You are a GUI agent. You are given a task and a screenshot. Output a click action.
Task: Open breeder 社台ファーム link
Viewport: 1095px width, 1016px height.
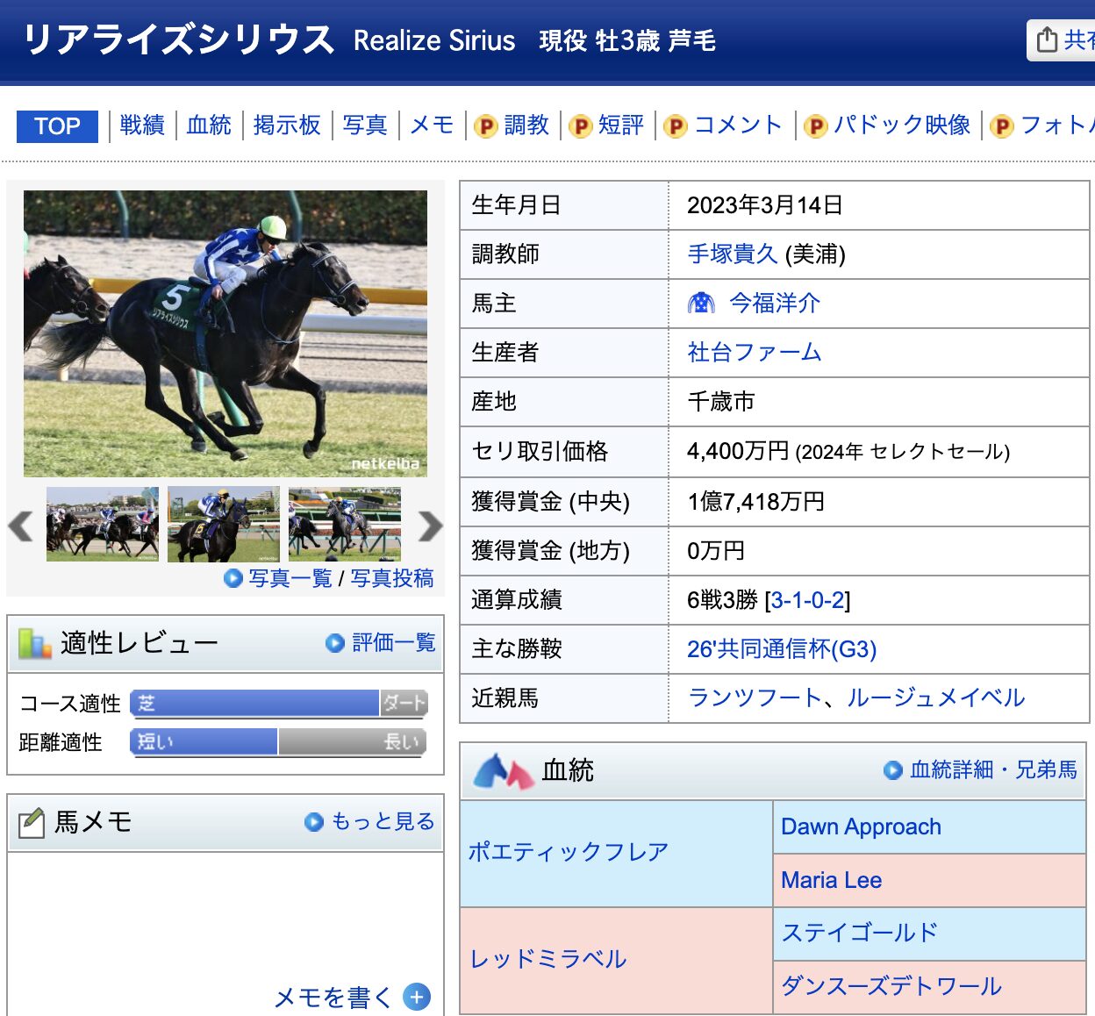[x=755, y=353]
